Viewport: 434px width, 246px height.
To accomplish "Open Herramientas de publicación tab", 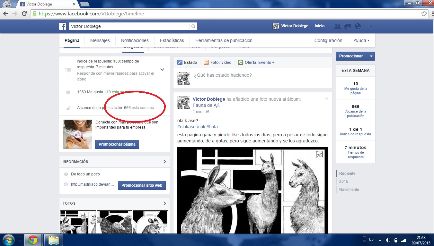I will [x=224, y=40].
